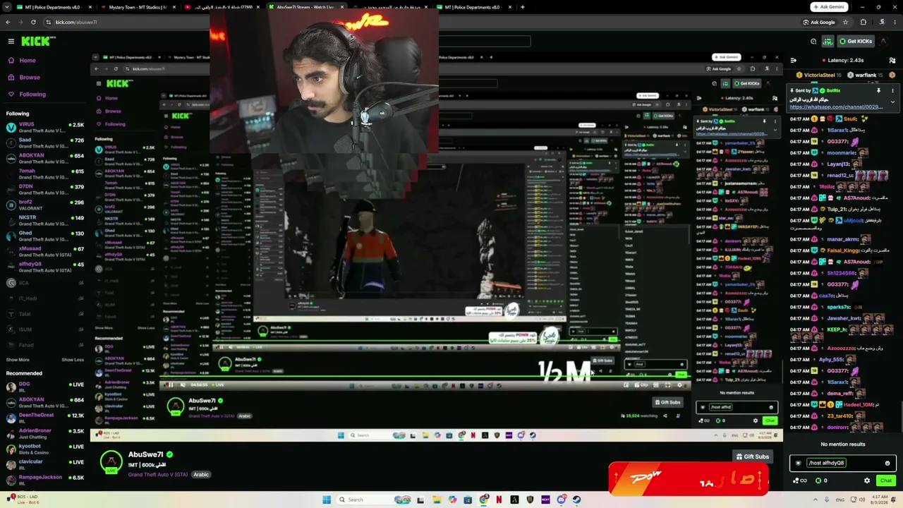This screenshot has height=508, width=903.
Task: Open the search icon beside gift drops
Action: [813, 41]
